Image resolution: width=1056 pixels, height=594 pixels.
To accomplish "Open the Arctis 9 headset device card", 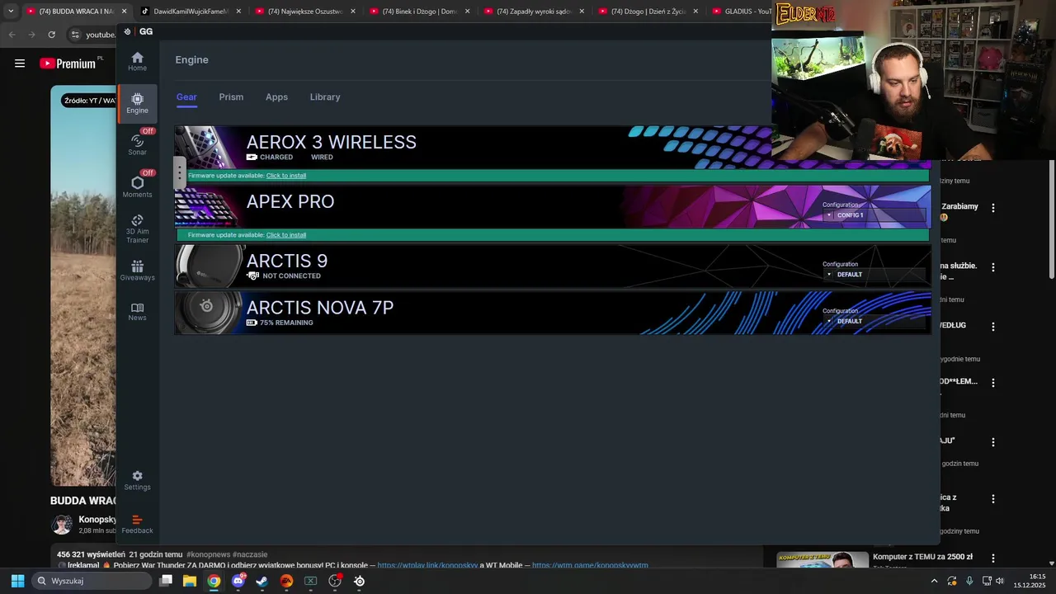I will click(553, 266).
